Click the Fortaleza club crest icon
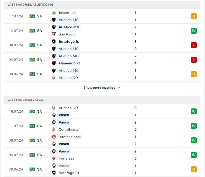The image size is (205, 177). [x=54, y=158]
